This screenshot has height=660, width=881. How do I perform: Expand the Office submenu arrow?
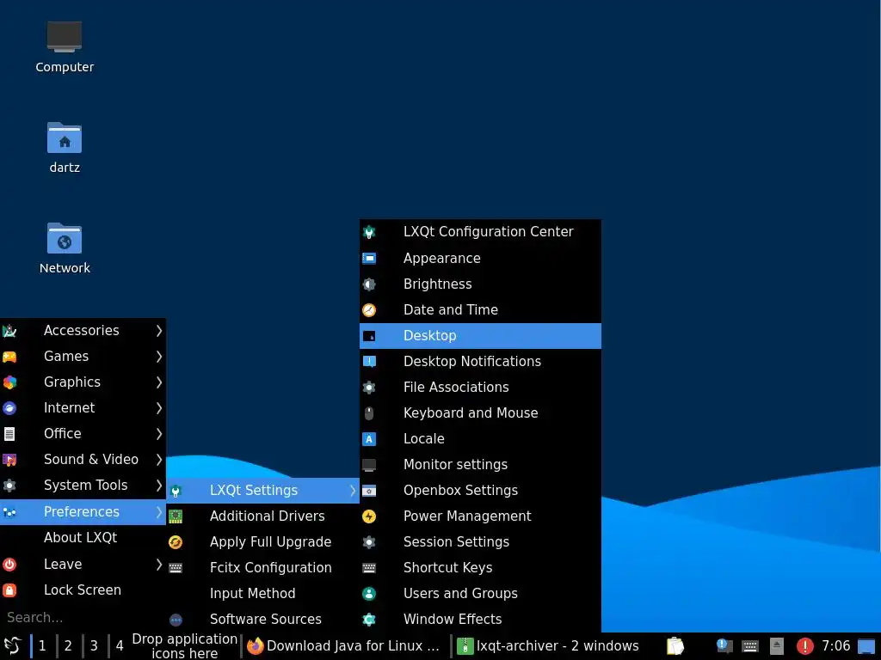(x=159, y=434)
